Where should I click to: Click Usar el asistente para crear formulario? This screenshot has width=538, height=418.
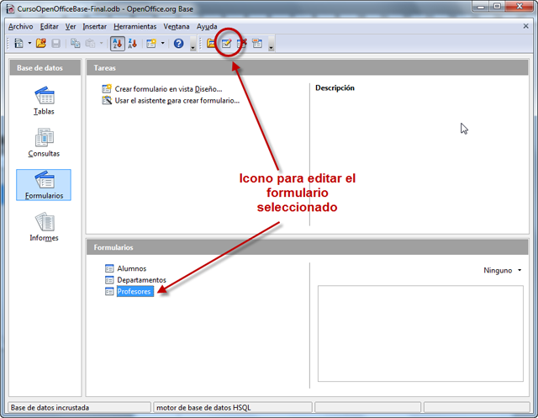[177, 101]
